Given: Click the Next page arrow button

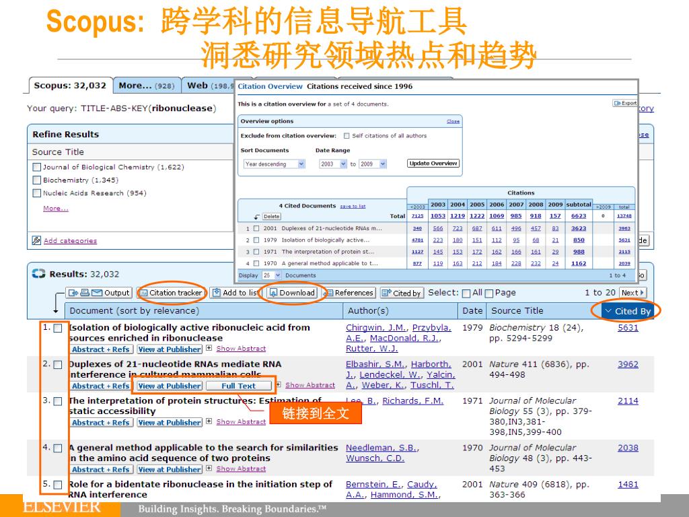Looking at the screenshot, I should pos(632,293).
